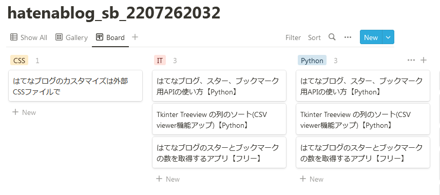Click the blue Python group tag
The width and height of the screenshot is (440, 195).
pyautogui.click(x=312, y=61)
